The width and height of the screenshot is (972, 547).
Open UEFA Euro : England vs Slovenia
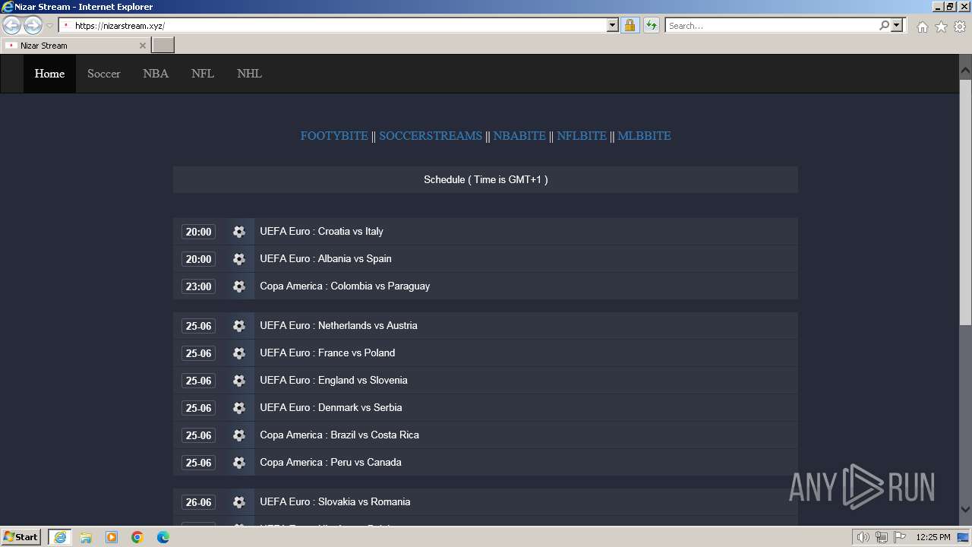click(333, 381)
